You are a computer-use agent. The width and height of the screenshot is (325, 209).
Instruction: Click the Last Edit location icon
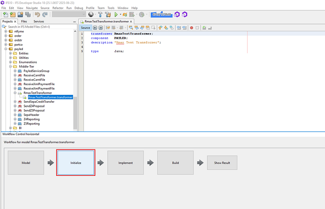(x=108, y=28)
